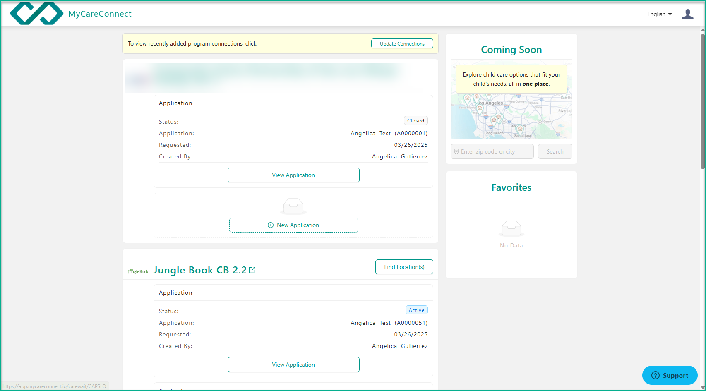The height and width of the screenshot is (391, 706).
Task: Focus the zip code or city field
Action: click(492, 151)
